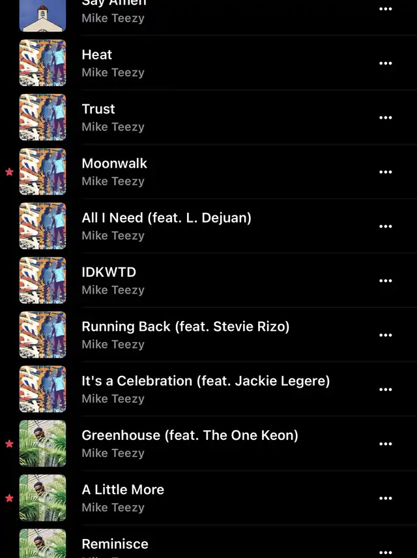This screenshot has height=558, width=417.
Task: Tap the church artwork for Say Amen
Action: click(x=42, y=16)
